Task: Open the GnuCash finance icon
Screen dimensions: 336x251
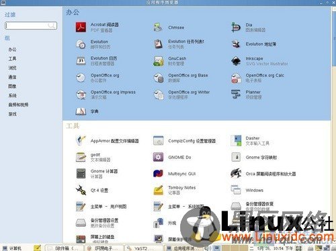Action: tap(158, 61)
